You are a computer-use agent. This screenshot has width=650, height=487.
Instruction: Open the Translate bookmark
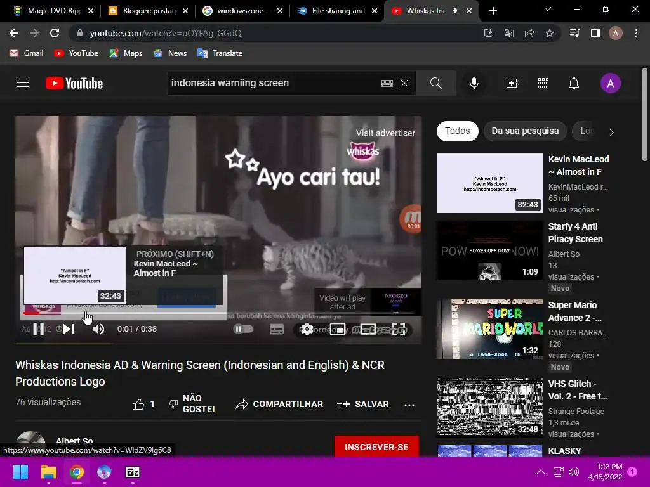220,53
